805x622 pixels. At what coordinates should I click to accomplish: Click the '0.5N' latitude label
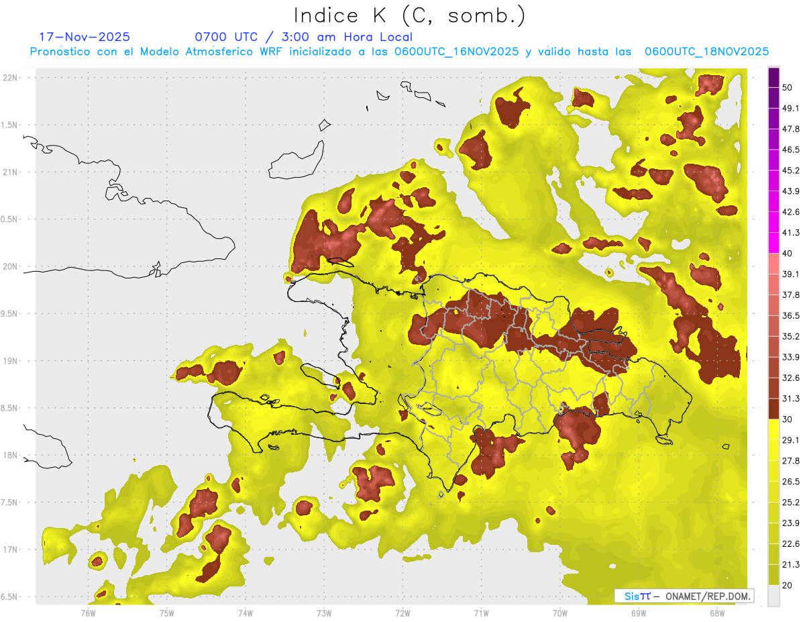point(9,219)
